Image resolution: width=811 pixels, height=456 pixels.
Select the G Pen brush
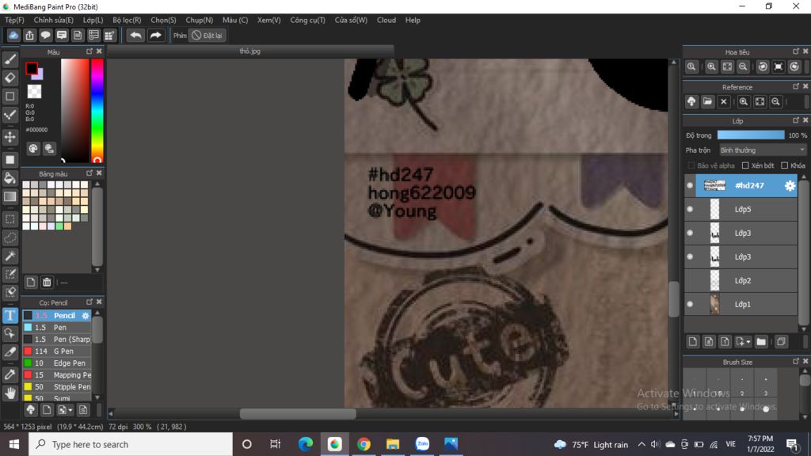coord(57,351)
